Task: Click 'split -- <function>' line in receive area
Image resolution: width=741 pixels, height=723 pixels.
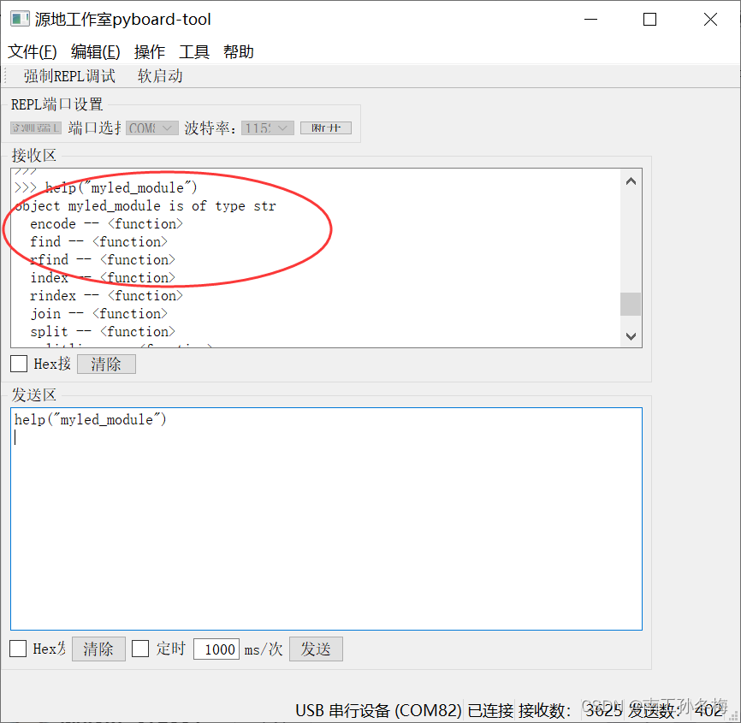Action: click(103, 332)
